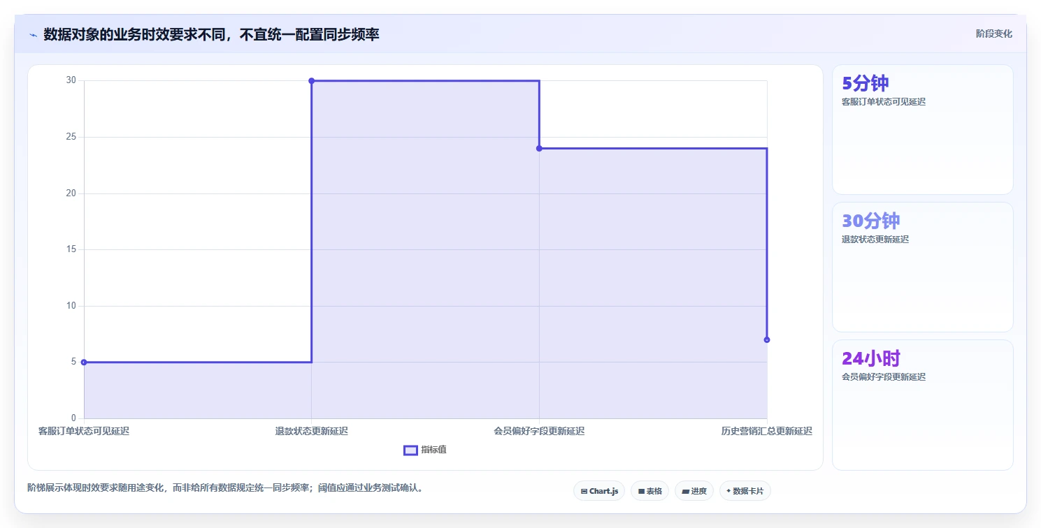The image size is (1041, 528).
Task: Click the icon inside the 进度 chip
Action: tap(686, 492)
